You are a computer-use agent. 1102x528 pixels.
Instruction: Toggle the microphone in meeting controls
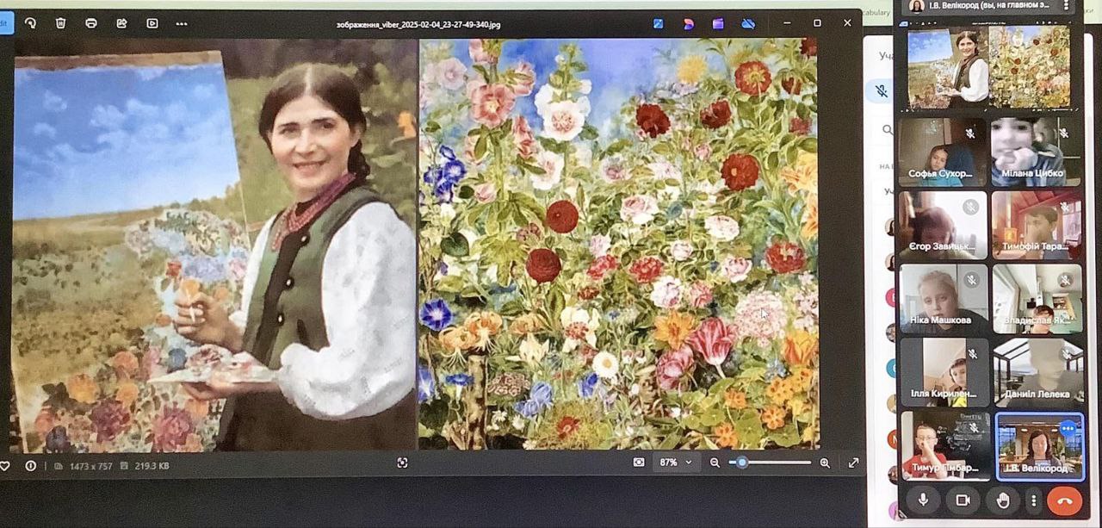tap(922, 500)
